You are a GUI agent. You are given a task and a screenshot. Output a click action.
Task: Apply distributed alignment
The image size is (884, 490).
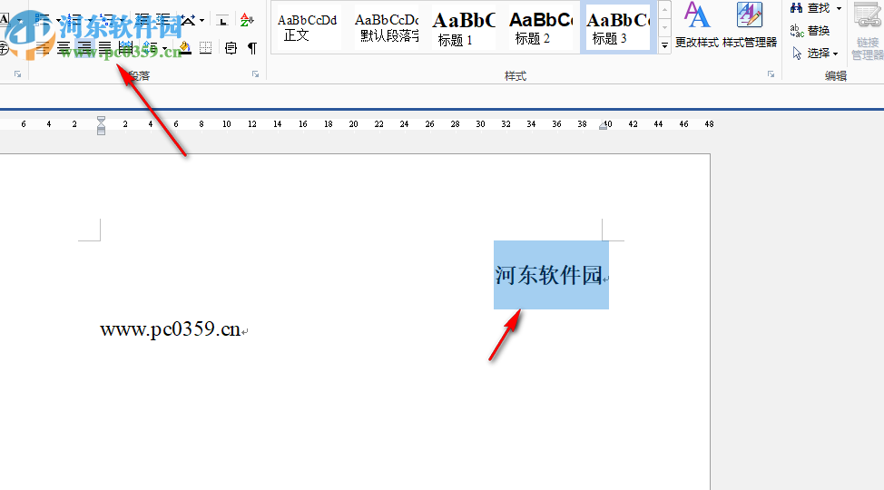coord(126,48)
